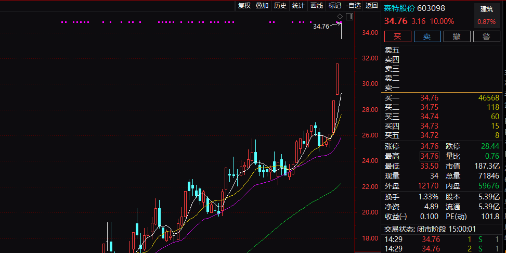Select the 卖五 ask row
The height and width of the screenshot is (253, 506).
coord(442,50)
